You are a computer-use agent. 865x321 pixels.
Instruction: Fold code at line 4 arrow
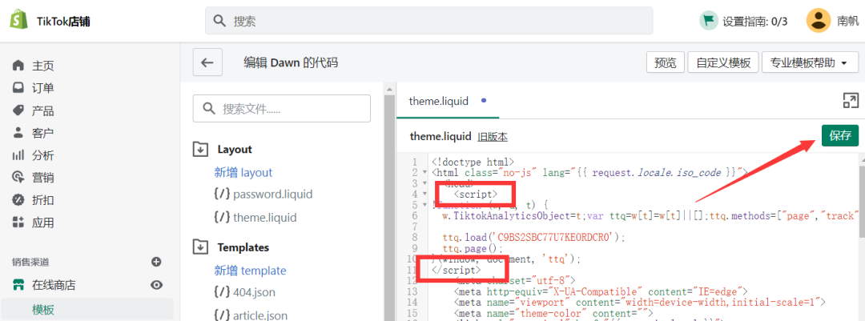(x=424, y=195)
